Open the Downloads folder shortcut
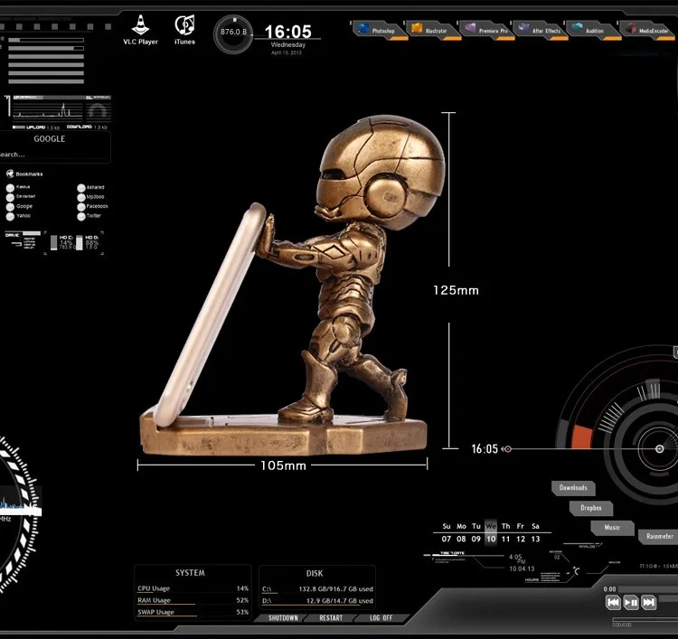 pos(573,488)
